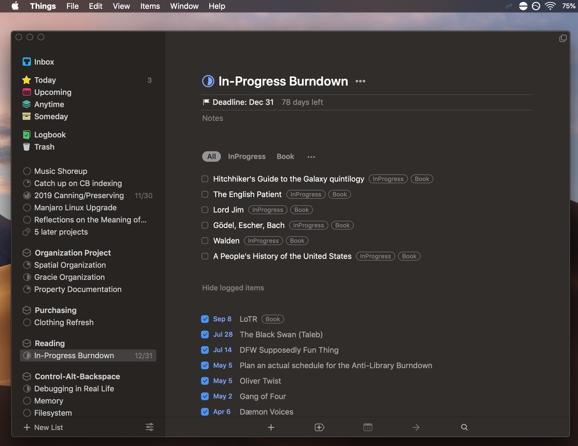Select the Music Shoreup project

click(x=88, y=171)
